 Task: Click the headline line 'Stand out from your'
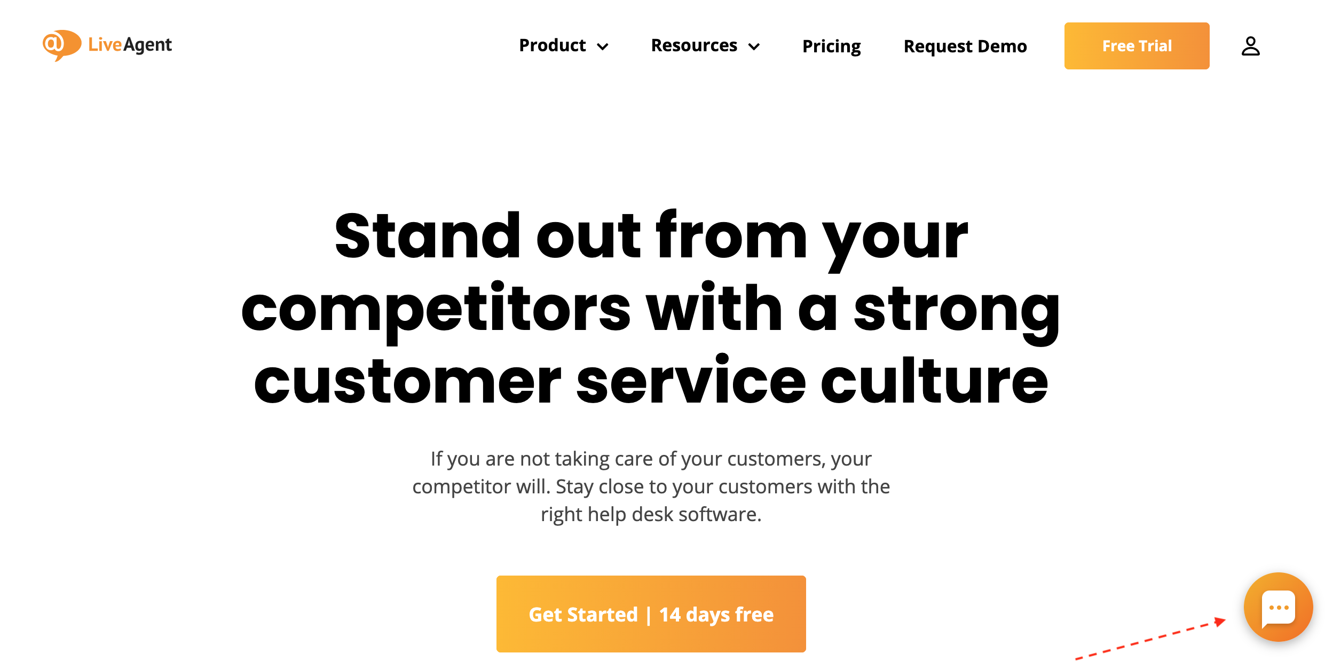(651, 238)
